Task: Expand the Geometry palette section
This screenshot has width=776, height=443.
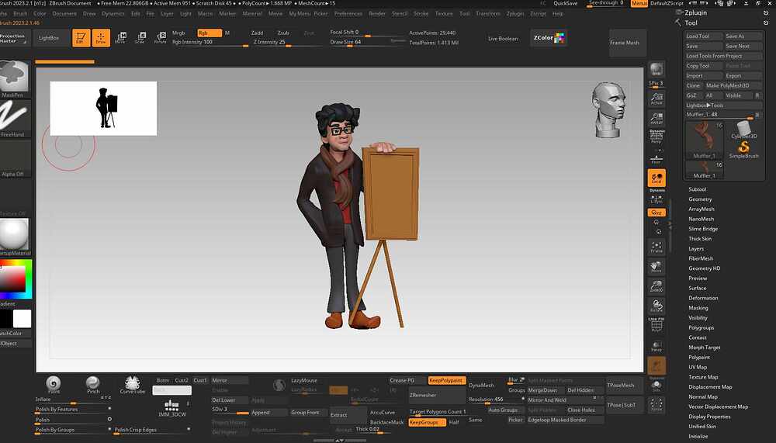Action: pyautogui.click(x=700, y=199)
